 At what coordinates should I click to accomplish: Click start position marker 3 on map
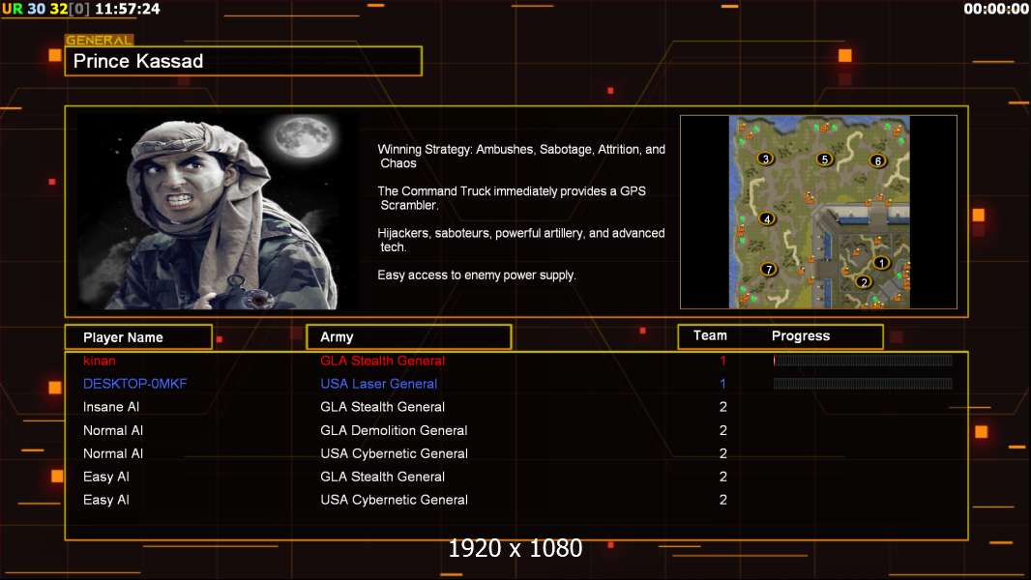point(765,159)
